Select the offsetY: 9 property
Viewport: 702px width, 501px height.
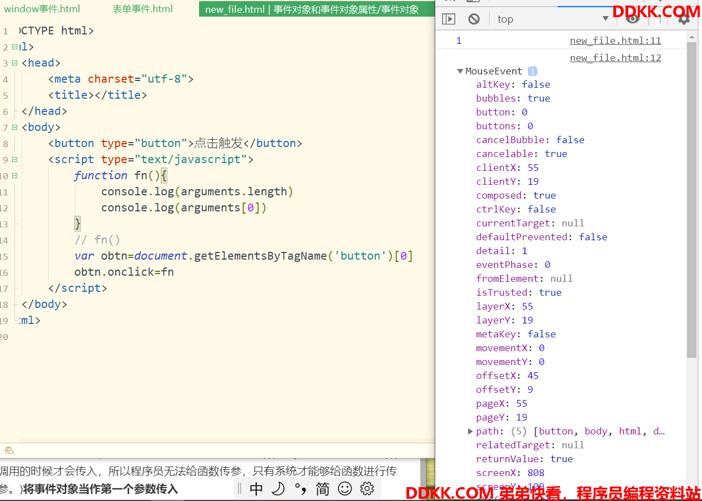coord(505,389)
